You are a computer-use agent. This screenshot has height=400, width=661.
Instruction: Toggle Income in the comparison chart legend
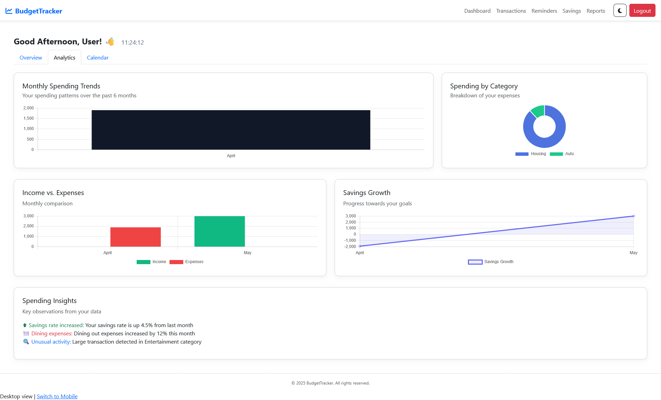(x=151, y=262)
